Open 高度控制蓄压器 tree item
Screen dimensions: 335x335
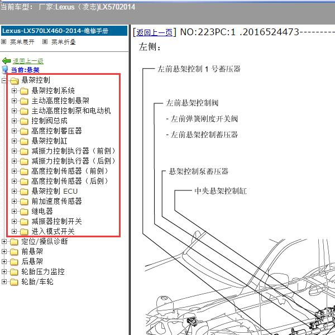(57, 131)
